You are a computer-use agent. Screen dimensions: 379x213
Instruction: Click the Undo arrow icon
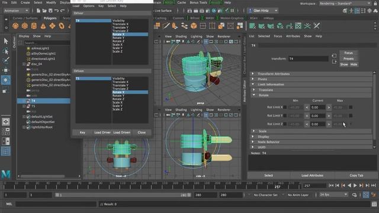57,11
